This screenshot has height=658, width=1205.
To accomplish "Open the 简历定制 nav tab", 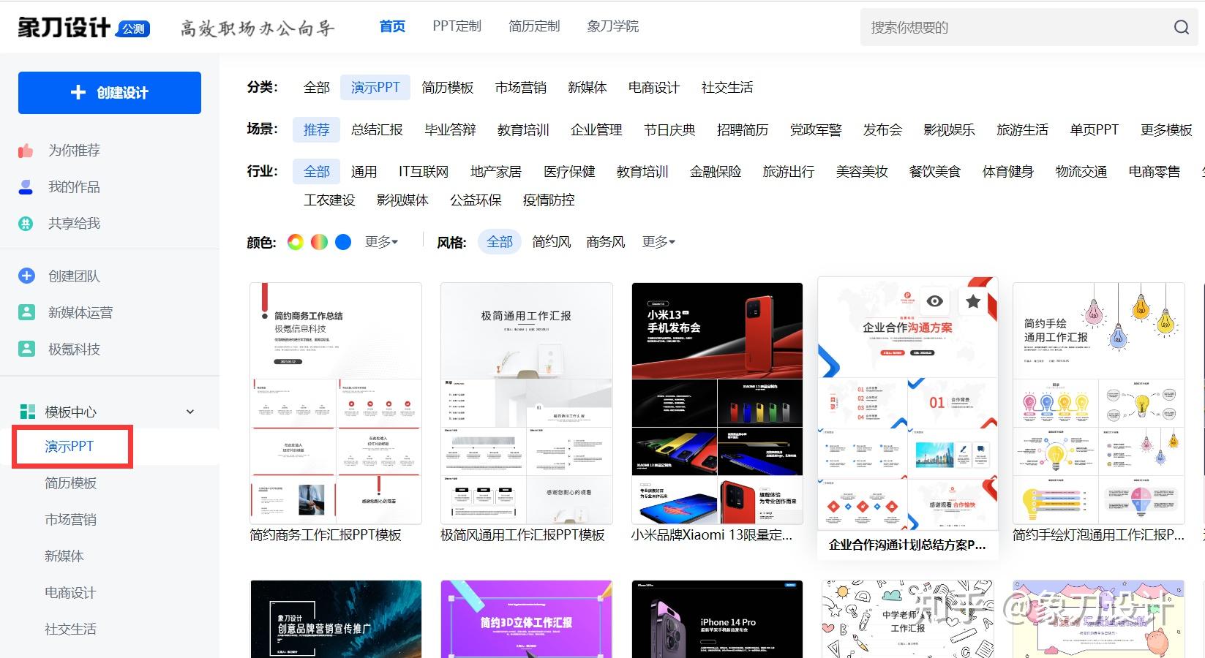I will pos(534,26).
